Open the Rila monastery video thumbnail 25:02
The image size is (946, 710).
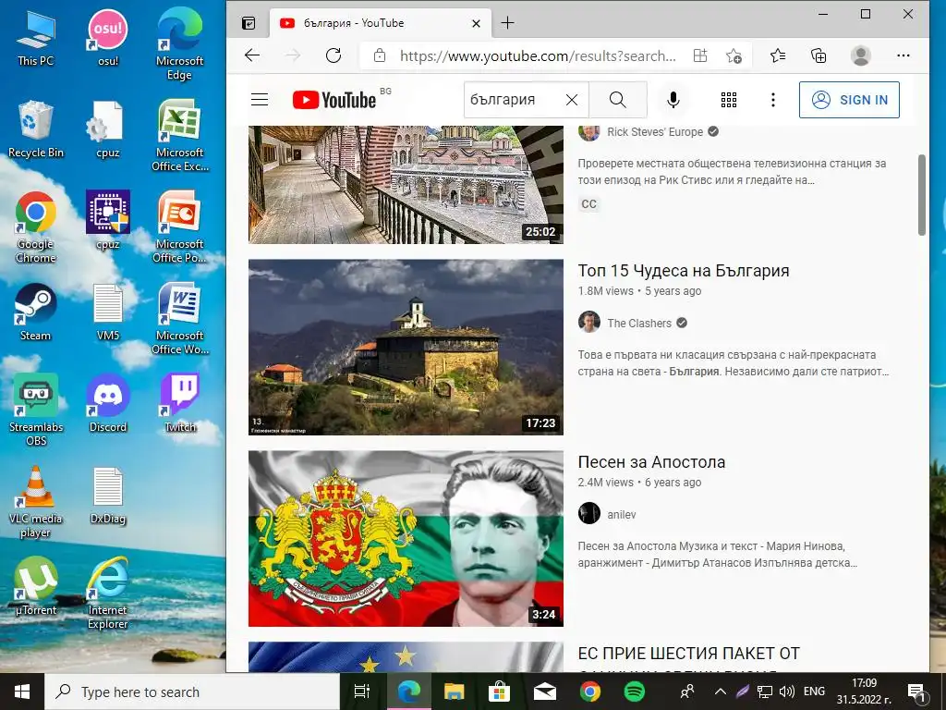click(406, 185)
